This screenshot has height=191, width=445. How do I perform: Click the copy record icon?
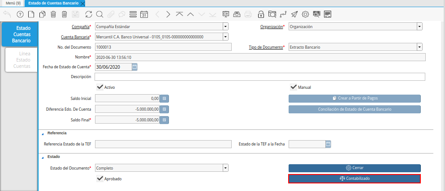42,14
